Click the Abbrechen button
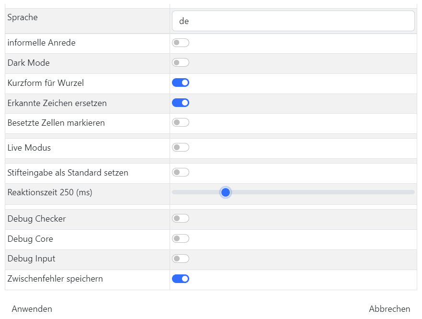The image size is (422, 319). tap(389, 308)
